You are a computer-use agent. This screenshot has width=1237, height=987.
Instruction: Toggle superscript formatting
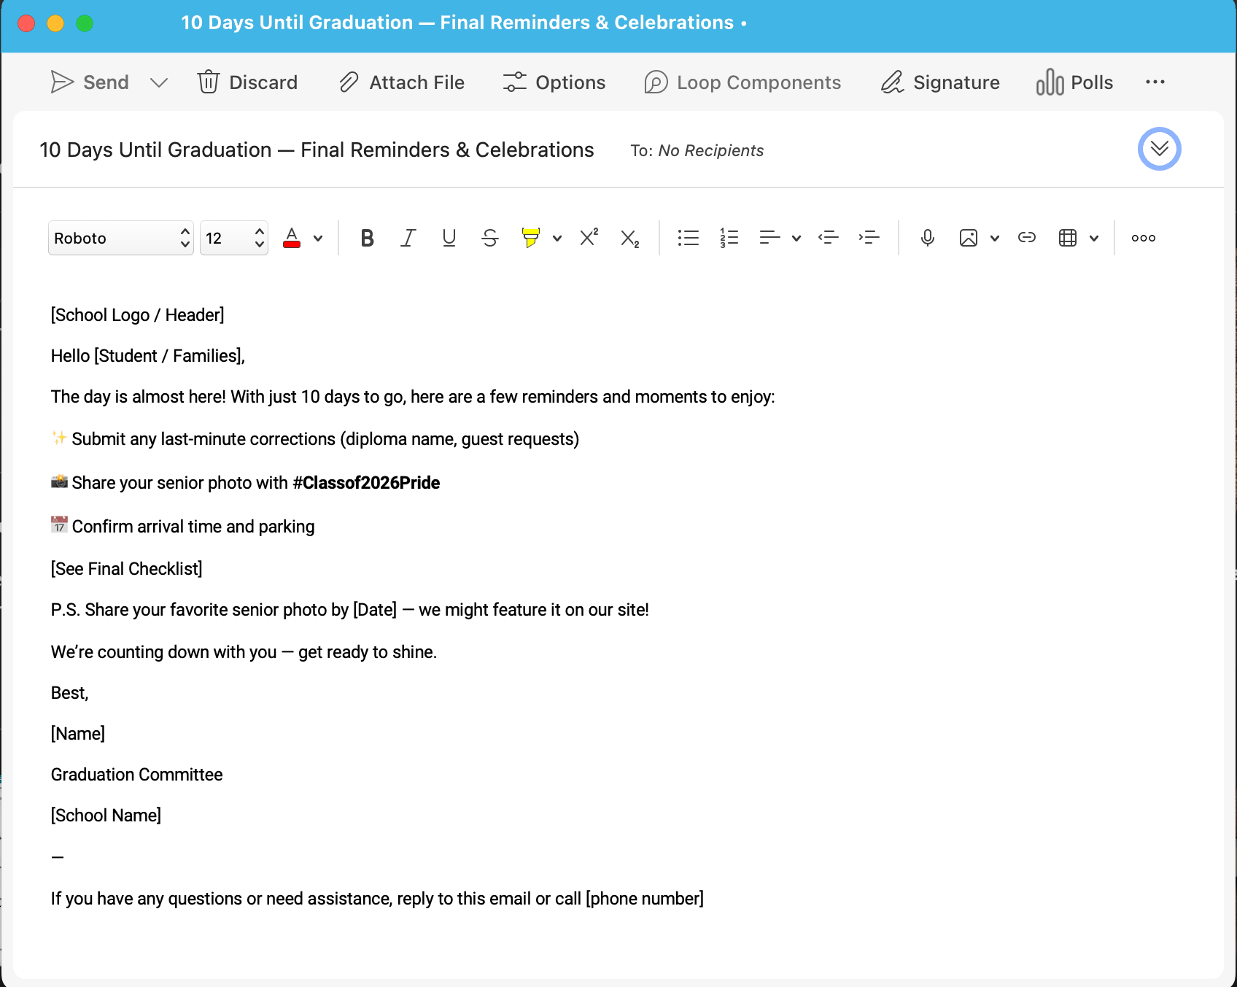point(589,238)
